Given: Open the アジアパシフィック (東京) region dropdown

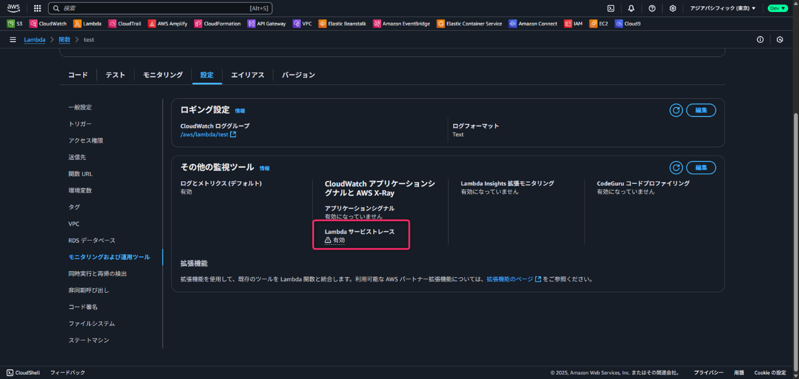Looking at the screenshot, I should (723, 9).
